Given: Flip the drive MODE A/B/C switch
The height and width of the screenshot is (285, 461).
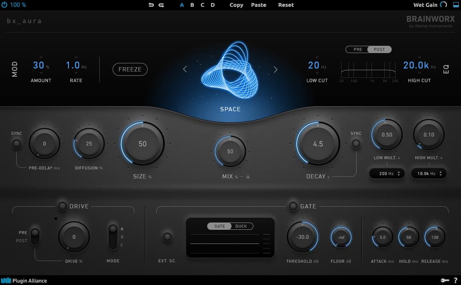Looking at the screenshot, I should tap(113, 237).
